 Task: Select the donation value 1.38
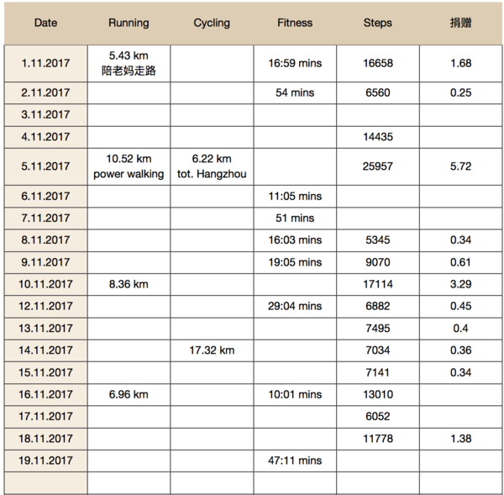coord(460,439)
